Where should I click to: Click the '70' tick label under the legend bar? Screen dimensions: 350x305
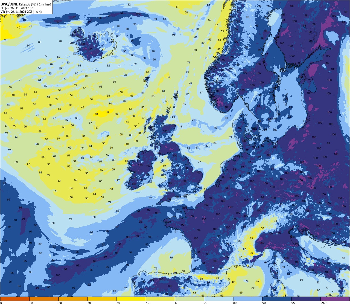click(206, 303)
